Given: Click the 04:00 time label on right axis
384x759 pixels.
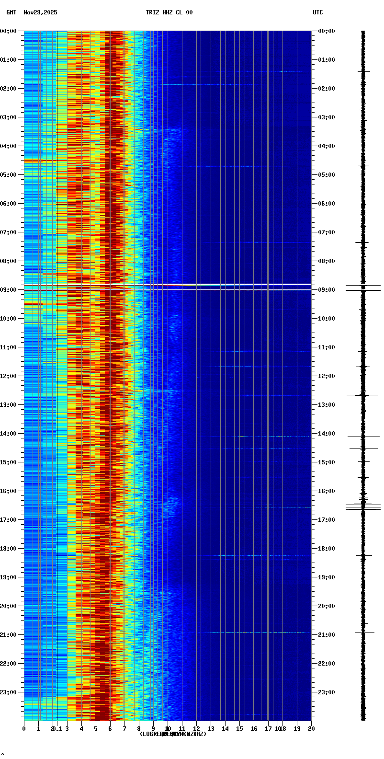Looking at the screenshot, I should [327, 146].
